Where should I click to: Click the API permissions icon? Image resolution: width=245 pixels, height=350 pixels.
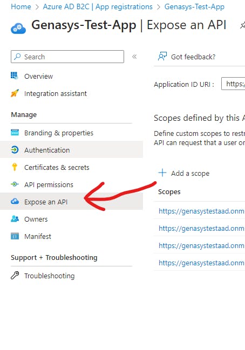coord(15,184)
